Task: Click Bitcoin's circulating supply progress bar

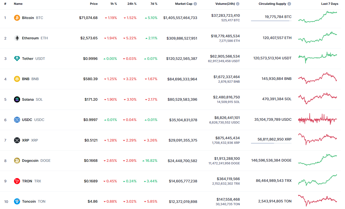Action: tap(271, 21)
